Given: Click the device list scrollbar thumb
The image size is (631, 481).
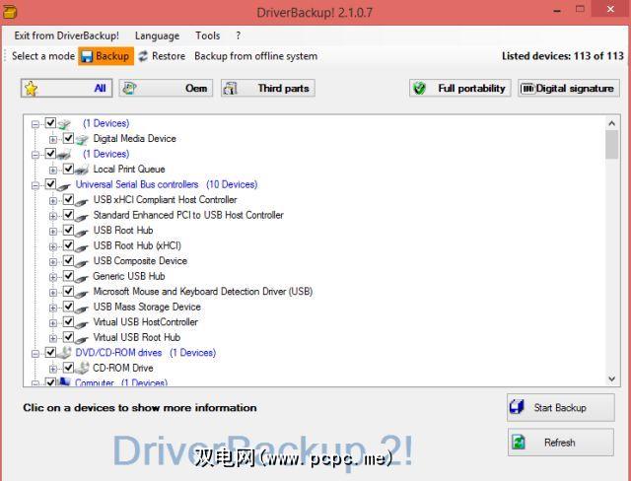Looking at the screenshot, I should click(x=611, y=144).
